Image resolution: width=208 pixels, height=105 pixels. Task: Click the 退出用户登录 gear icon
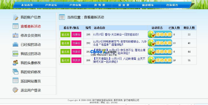point(15,90)
